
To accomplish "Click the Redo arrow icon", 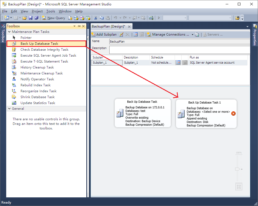I will [x=125, y=18].
